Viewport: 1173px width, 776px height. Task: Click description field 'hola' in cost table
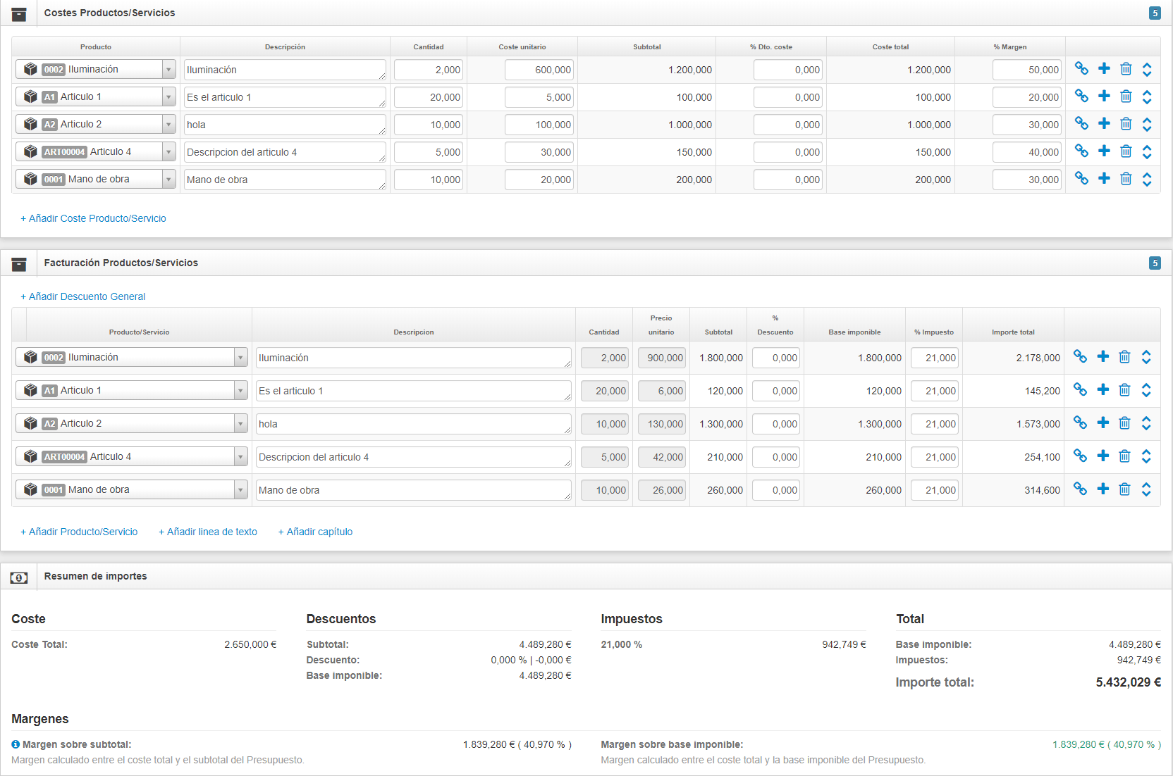tap(285, 125)
